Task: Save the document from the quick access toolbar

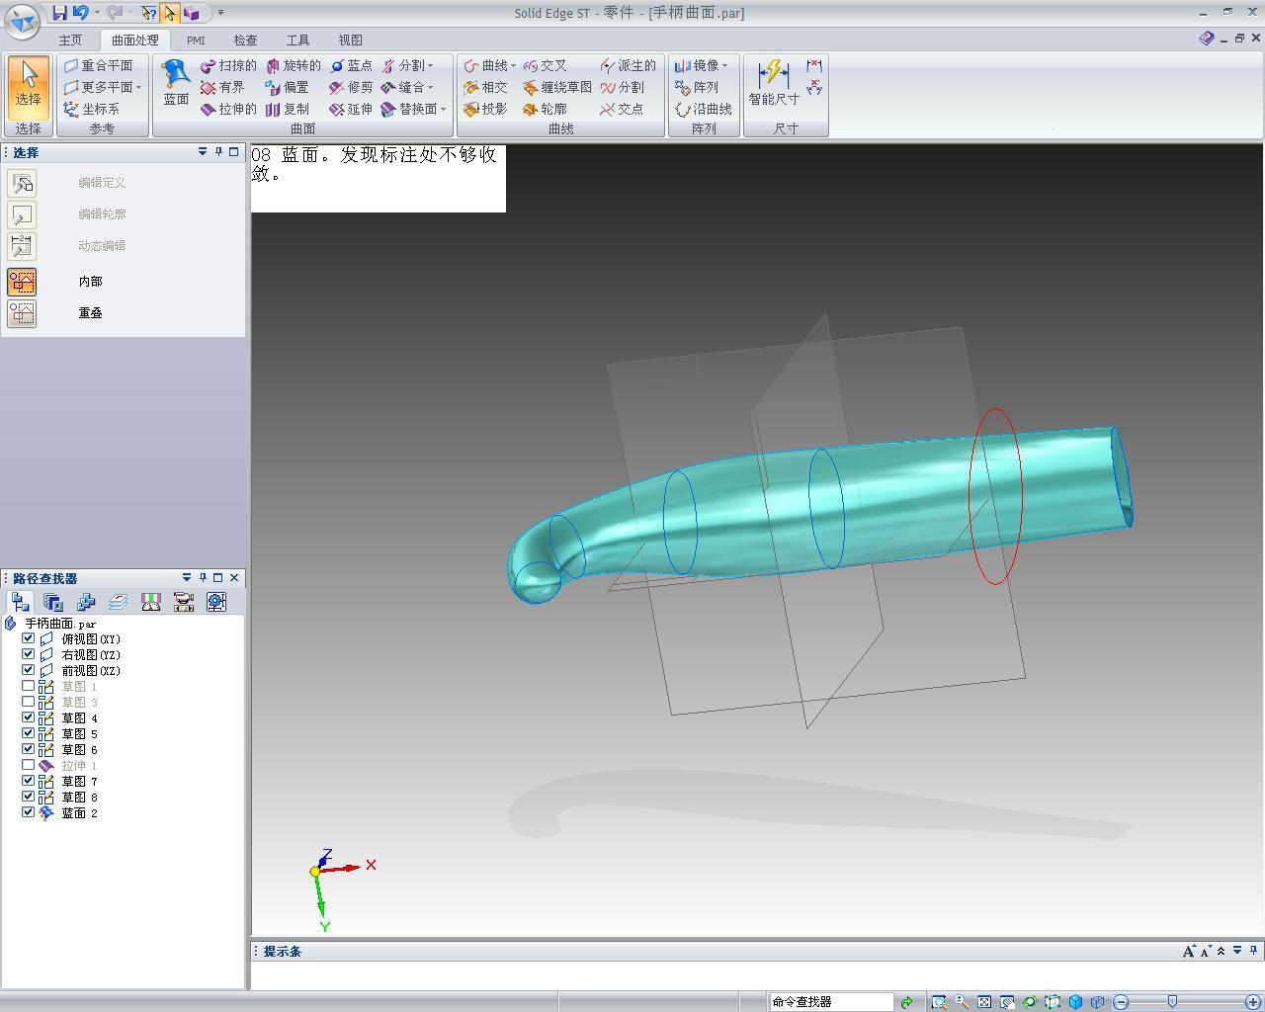Action: [59, 13]
